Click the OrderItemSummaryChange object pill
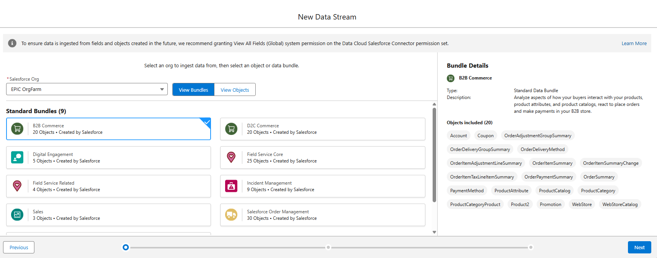657x258 pixels. point(611,163)
